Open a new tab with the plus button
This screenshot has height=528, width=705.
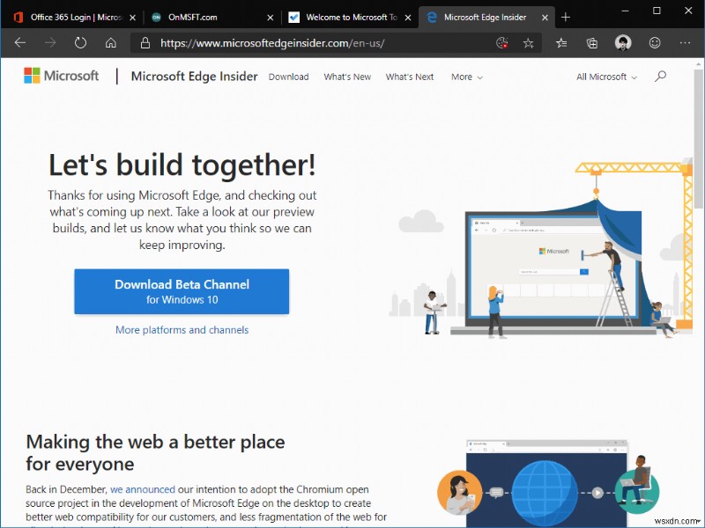[565, 16]
